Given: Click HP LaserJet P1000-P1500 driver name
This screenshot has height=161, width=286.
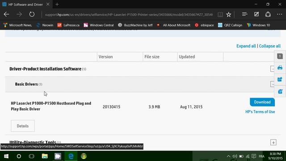Looking at the screenshot, I should [x=51, y=106].
